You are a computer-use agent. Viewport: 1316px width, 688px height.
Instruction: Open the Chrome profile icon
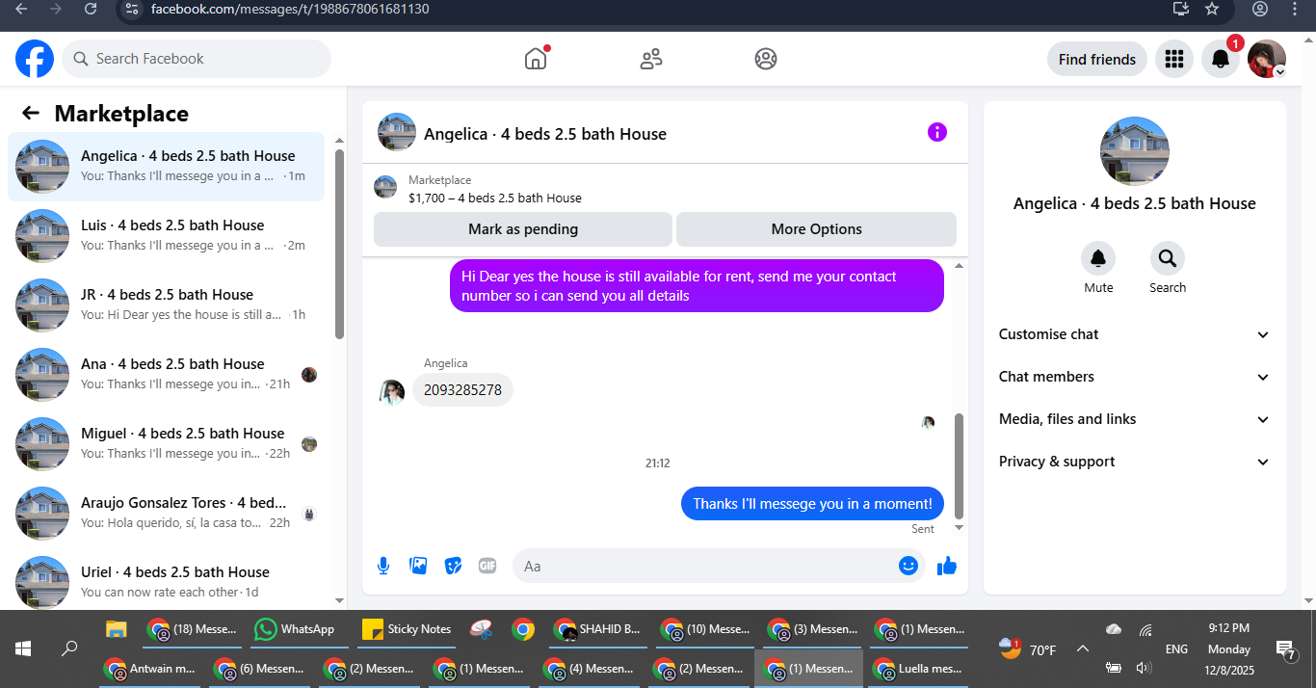click(x=1260, y=9)
